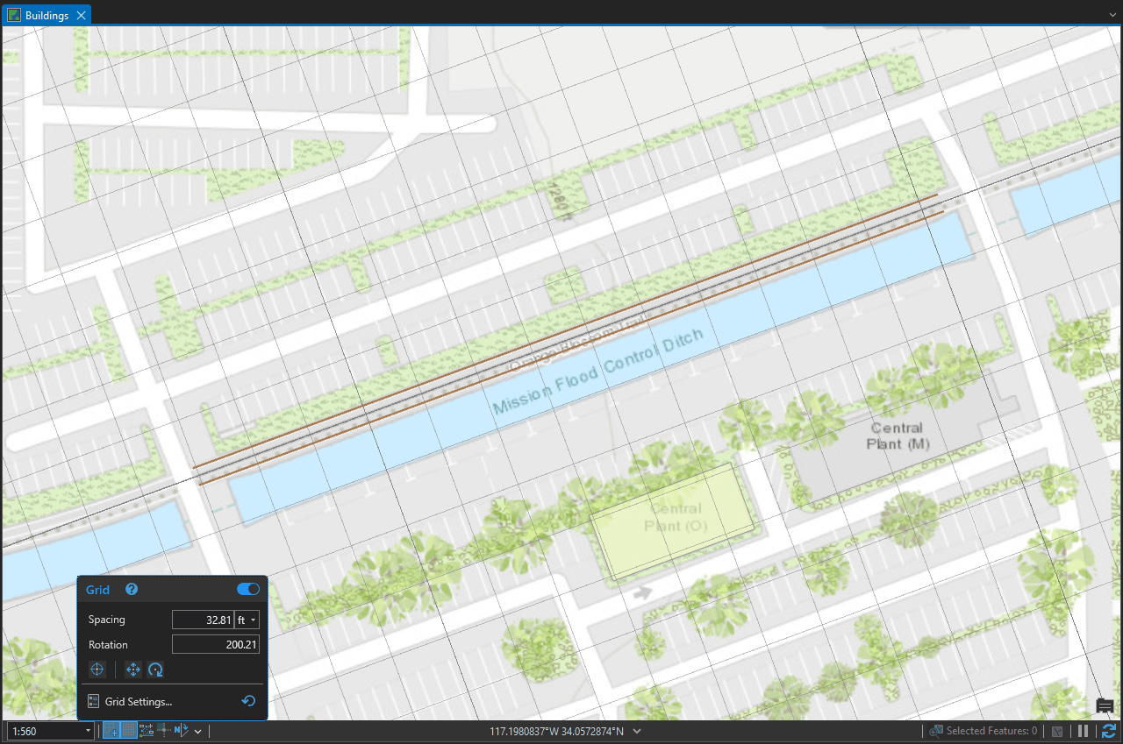Open Grid Settings...
Screen dimensions: 1123x744
pyautogui.click(x=130, y=702)
